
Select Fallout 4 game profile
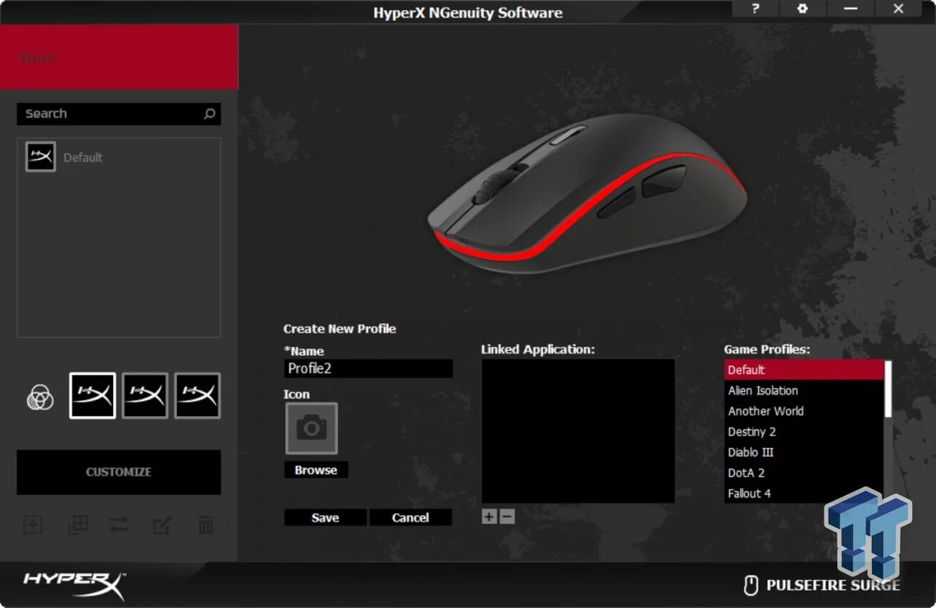[804, 494]
